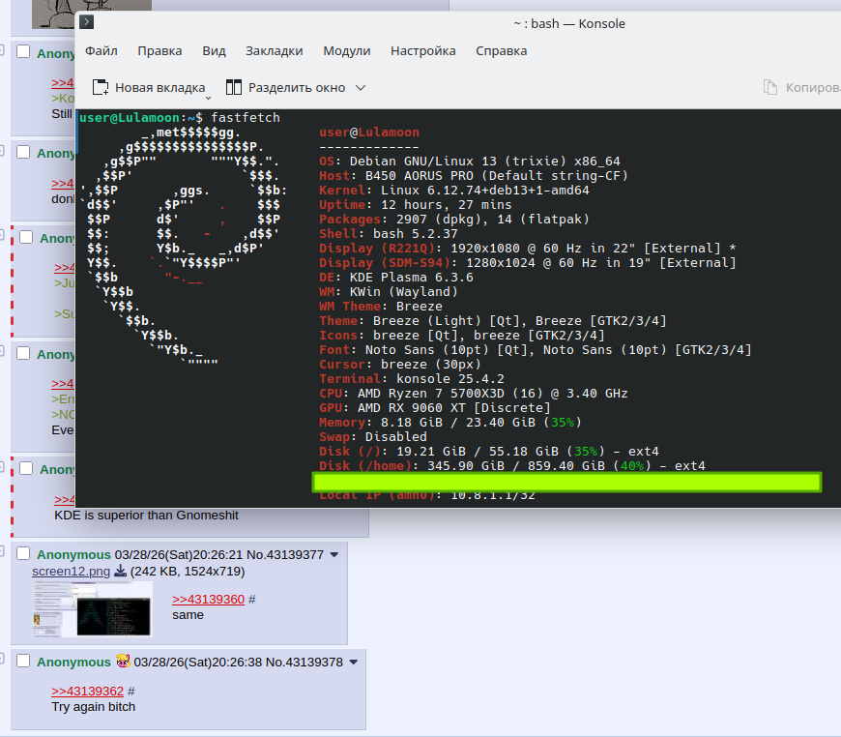Click Anonymous name on post No.43139377
This screenshot has width=841, height=737.
(73, 554)
